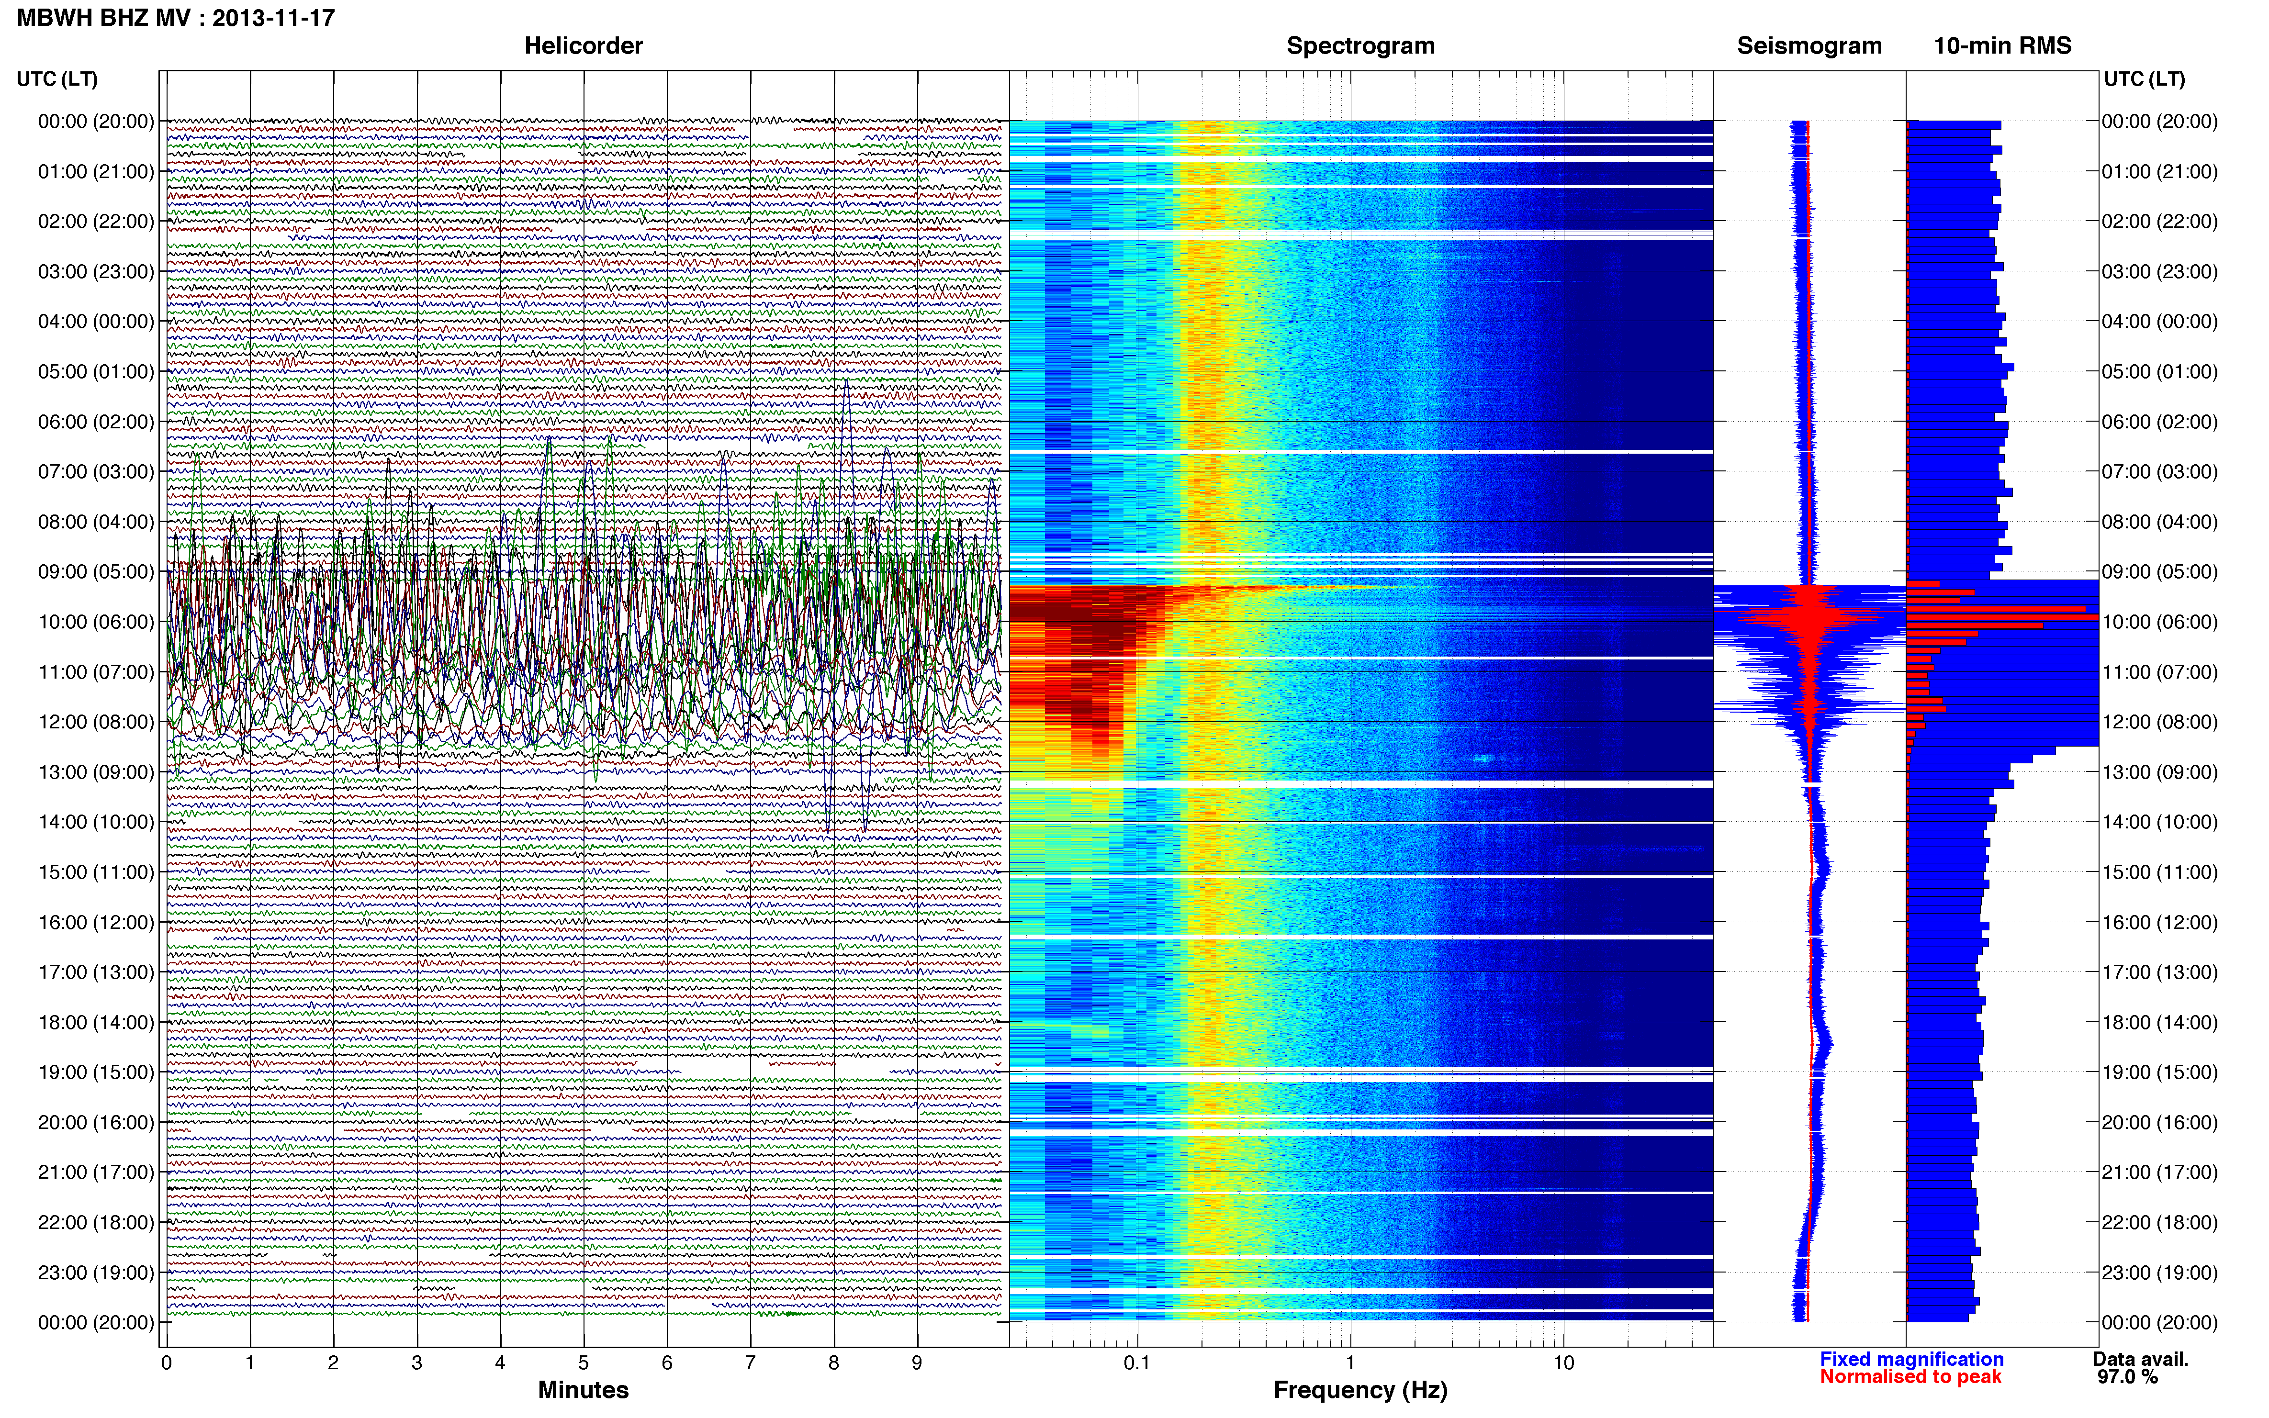The width and height of the screenshot is (2269, 1418).
Task: Click left time label '21:00 (17:00)'
Action: 96,1172
